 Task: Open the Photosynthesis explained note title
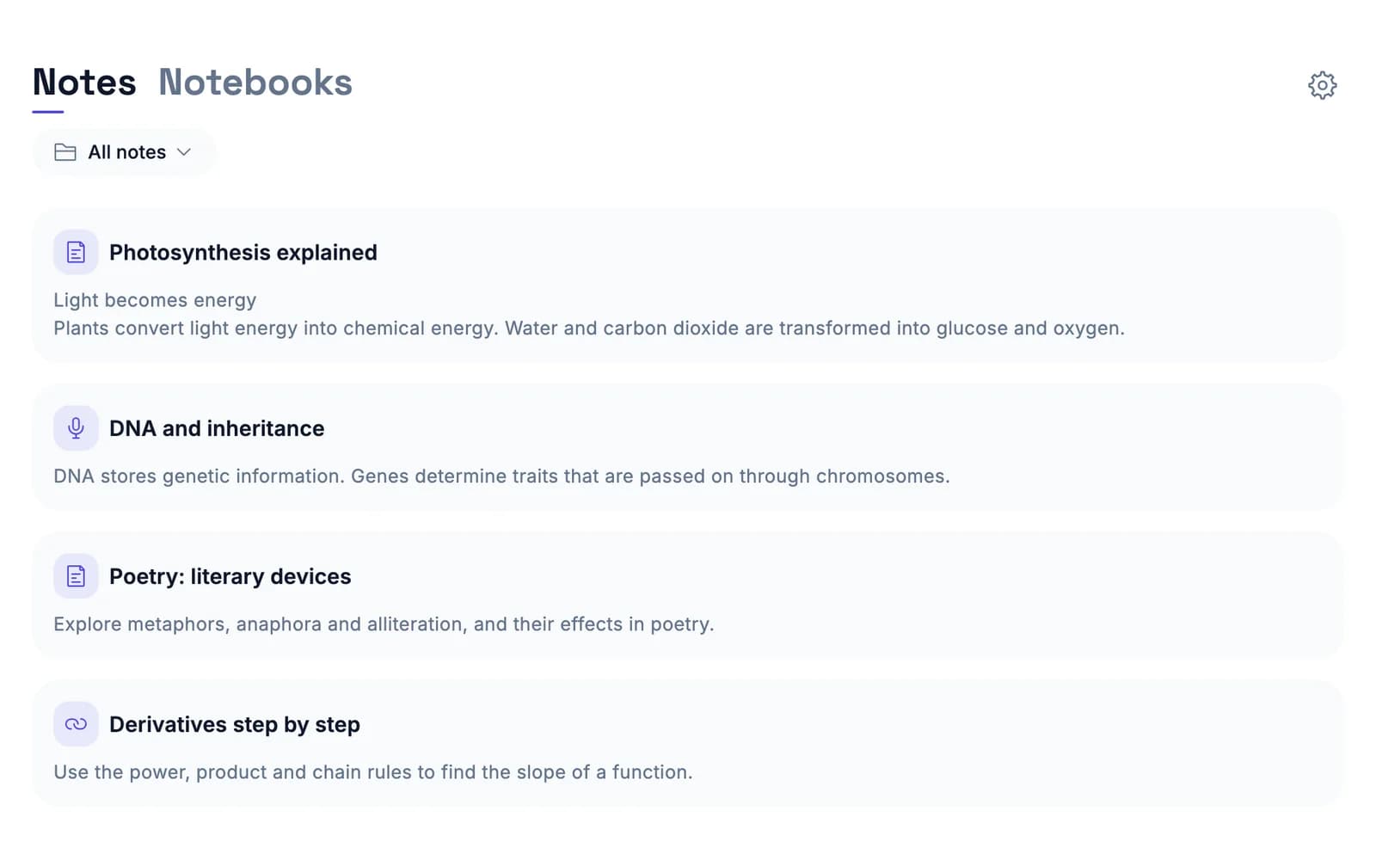(x=243, y=252)
